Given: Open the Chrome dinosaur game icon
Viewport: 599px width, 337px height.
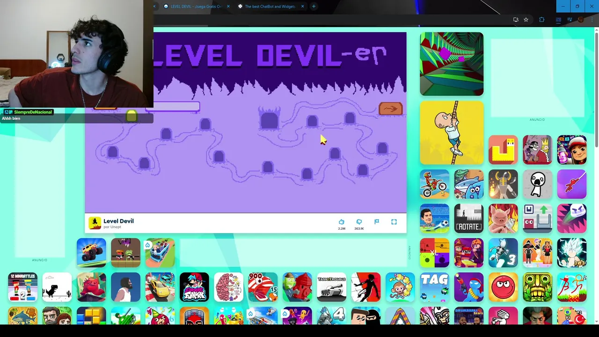Looking at the screenshot, I should 57,287.
